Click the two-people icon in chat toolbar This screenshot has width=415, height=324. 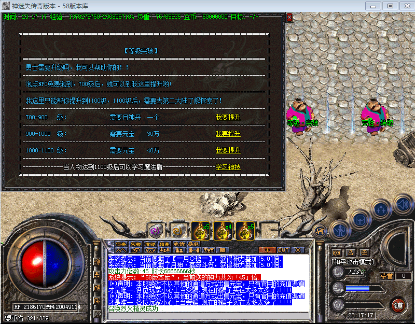pos(179,250)
